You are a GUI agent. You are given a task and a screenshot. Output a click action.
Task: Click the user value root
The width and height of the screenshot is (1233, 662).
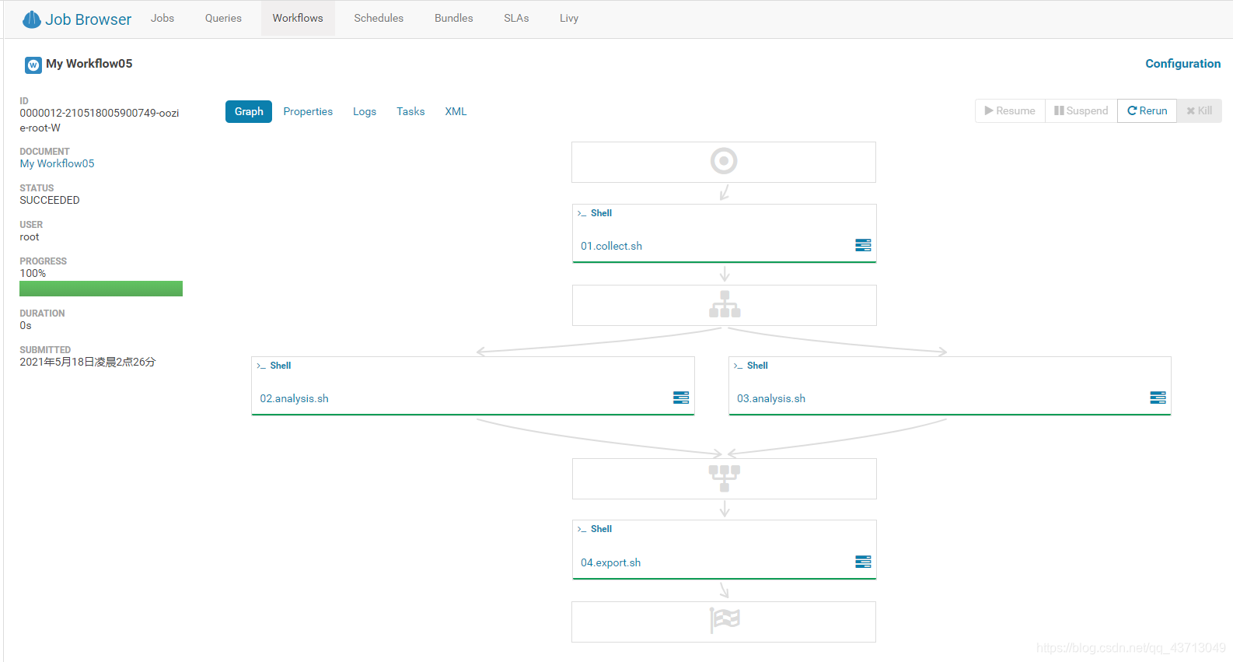tap(30, 237)
